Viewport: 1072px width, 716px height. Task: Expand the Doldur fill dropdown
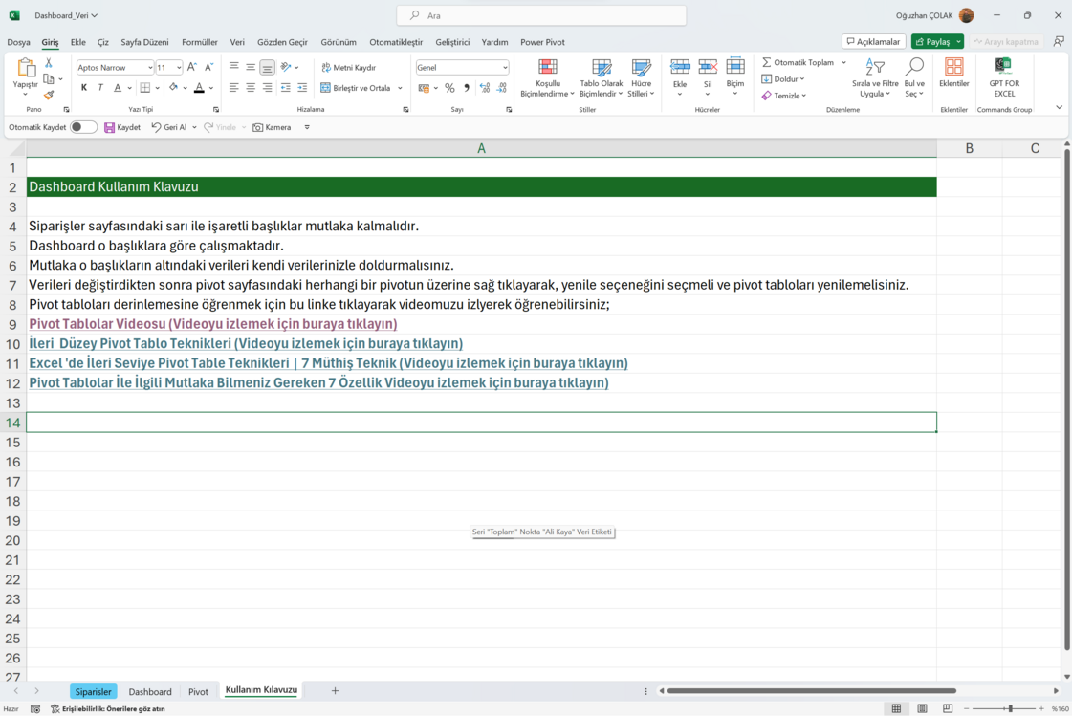point(802,79)
